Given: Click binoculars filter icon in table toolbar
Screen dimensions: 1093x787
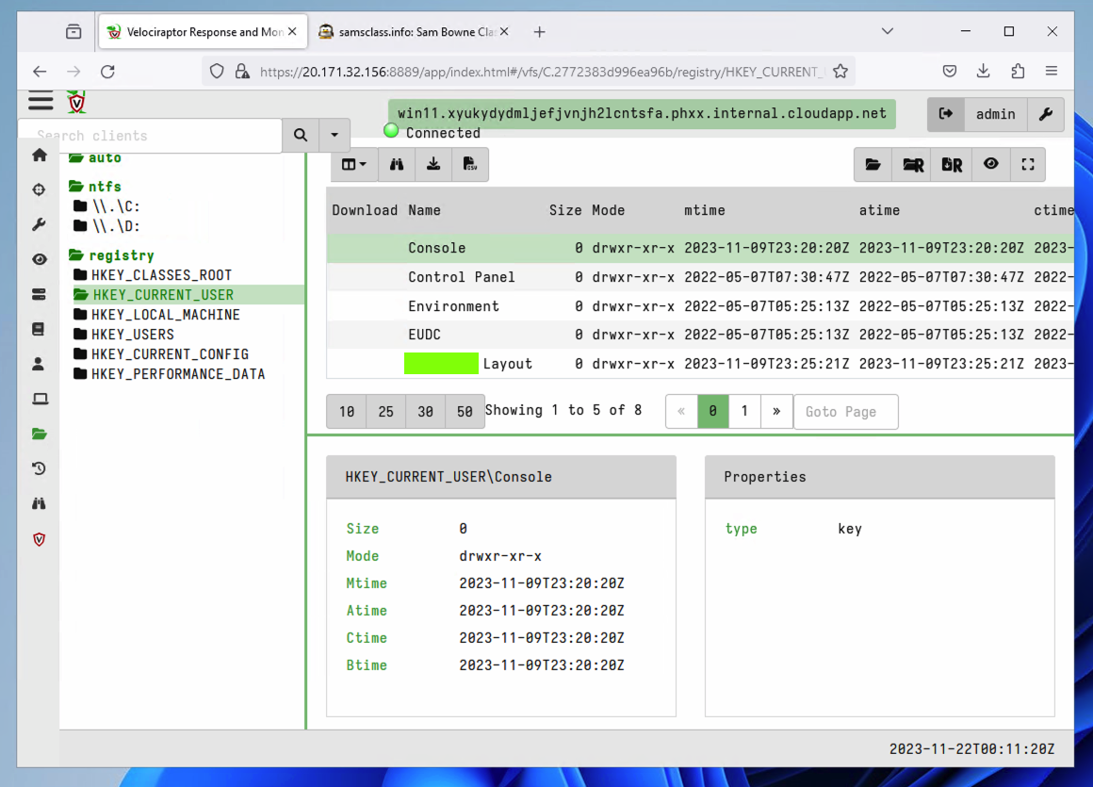Looking at the screenshot, I should pos(397,165).
